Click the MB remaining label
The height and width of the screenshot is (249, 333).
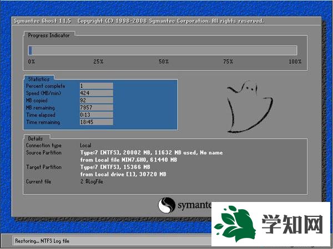(x=41, y=107)
